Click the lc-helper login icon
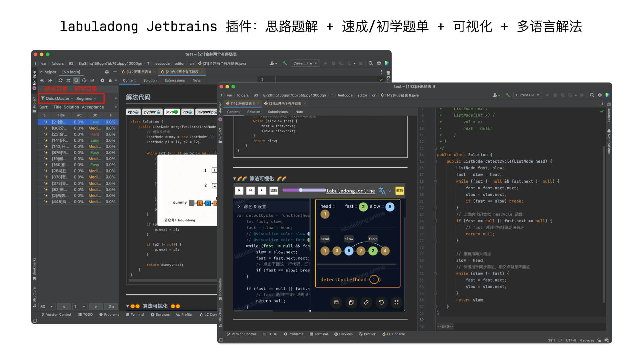642x361 pixels. 42,80
